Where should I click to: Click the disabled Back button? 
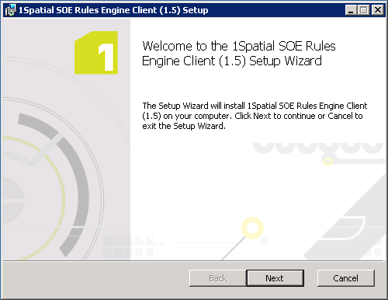(x=218, y=278)
